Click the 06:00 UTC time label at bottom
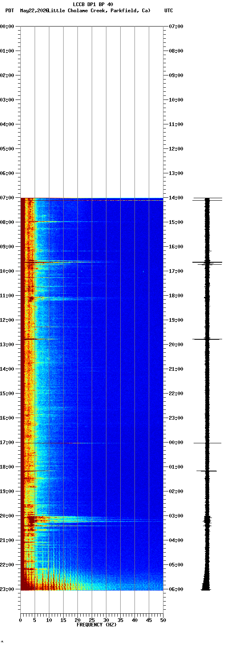The height and width of the screenshot is (646, 225). pyautogui.click(x=176, y=589)
